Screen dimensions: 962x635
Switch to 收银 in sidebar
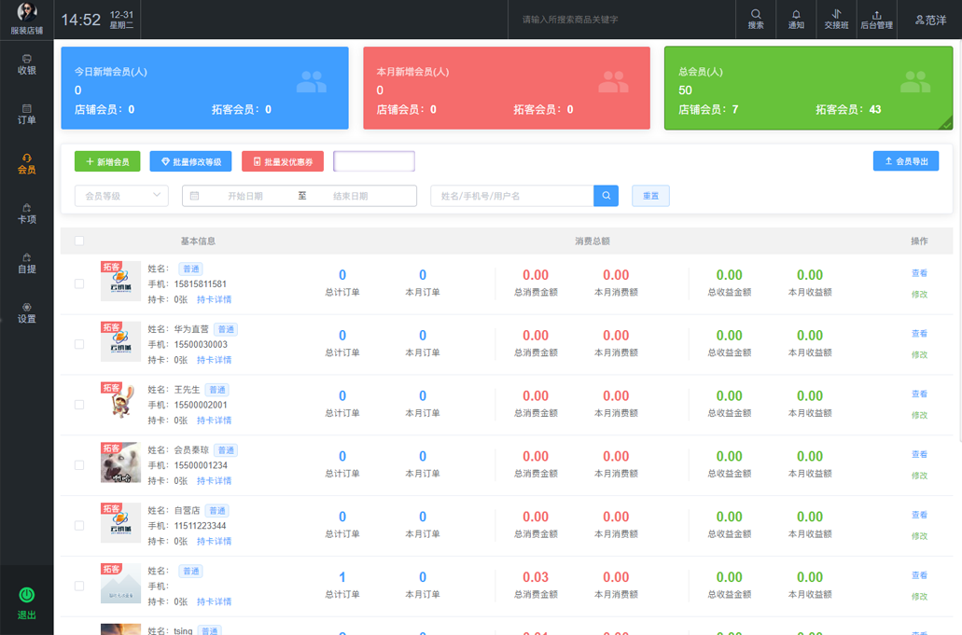pos(27,63)
